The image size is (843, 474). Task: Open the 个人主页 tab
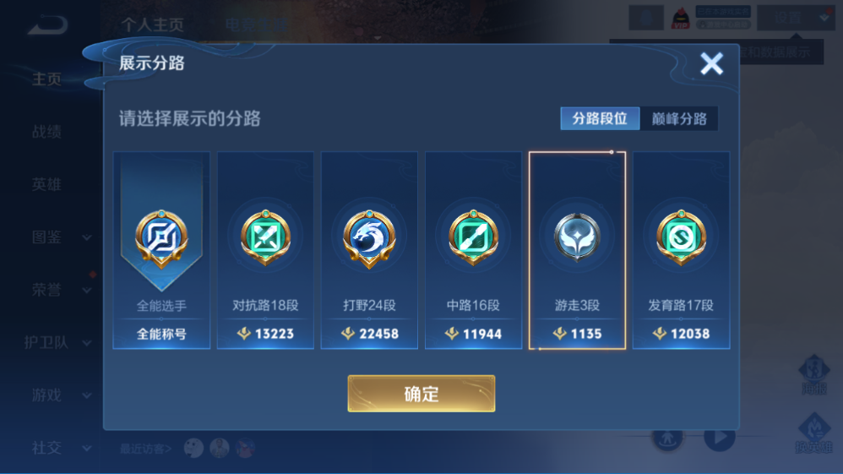pyautogui.click(x=153, y=25)
